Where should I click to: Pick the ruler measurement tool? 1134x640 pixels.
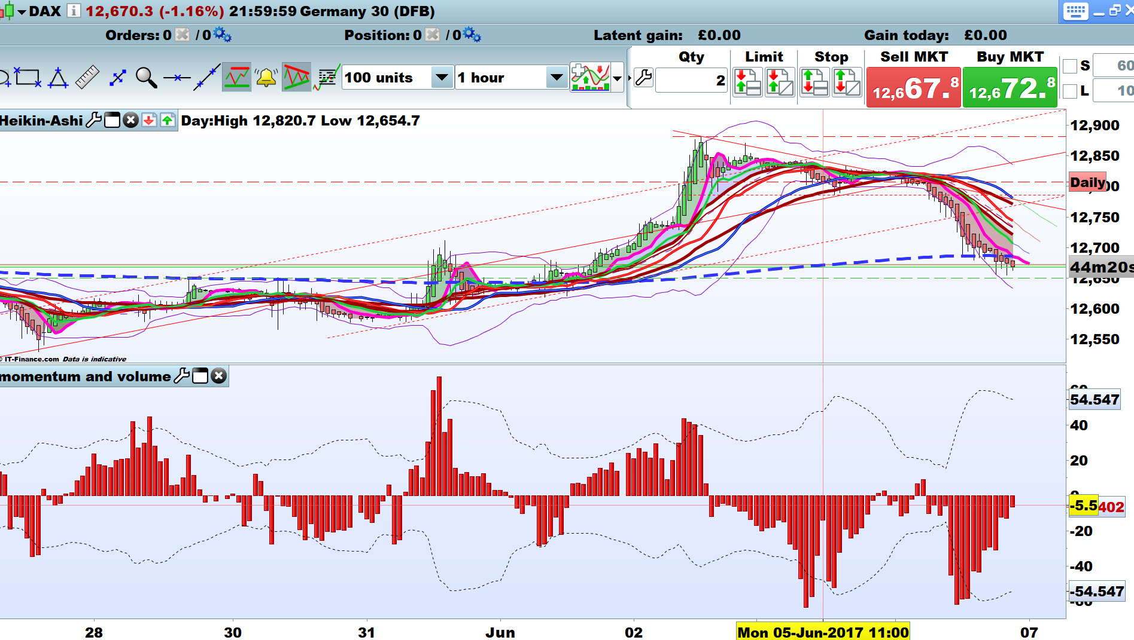pos(87,78)
